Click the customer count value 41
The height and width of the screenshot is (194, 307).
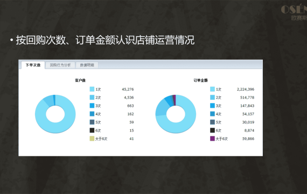pos(131,138)
